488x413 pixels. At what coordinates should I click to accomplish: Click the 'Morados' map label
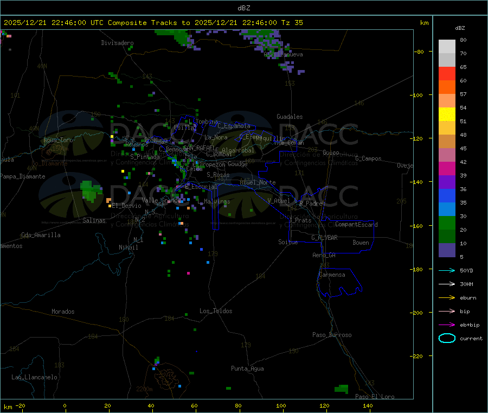point(63,312)
